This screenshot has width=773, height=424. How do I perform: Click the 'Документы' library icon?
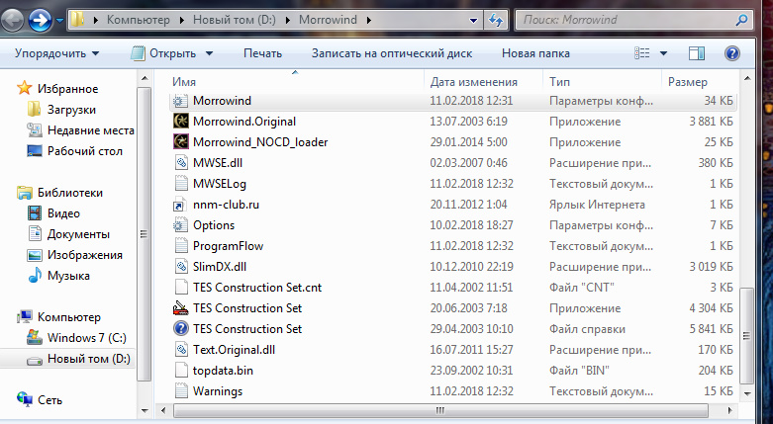(x=35, y=233)
